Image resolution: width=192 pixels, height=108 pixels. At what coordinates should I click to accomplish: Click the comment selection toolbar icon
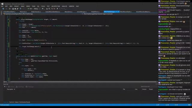(47, 9)
